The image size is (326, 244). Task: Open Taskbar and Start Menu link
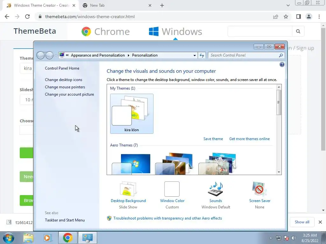pyautogui.click(x=65, y=220)
